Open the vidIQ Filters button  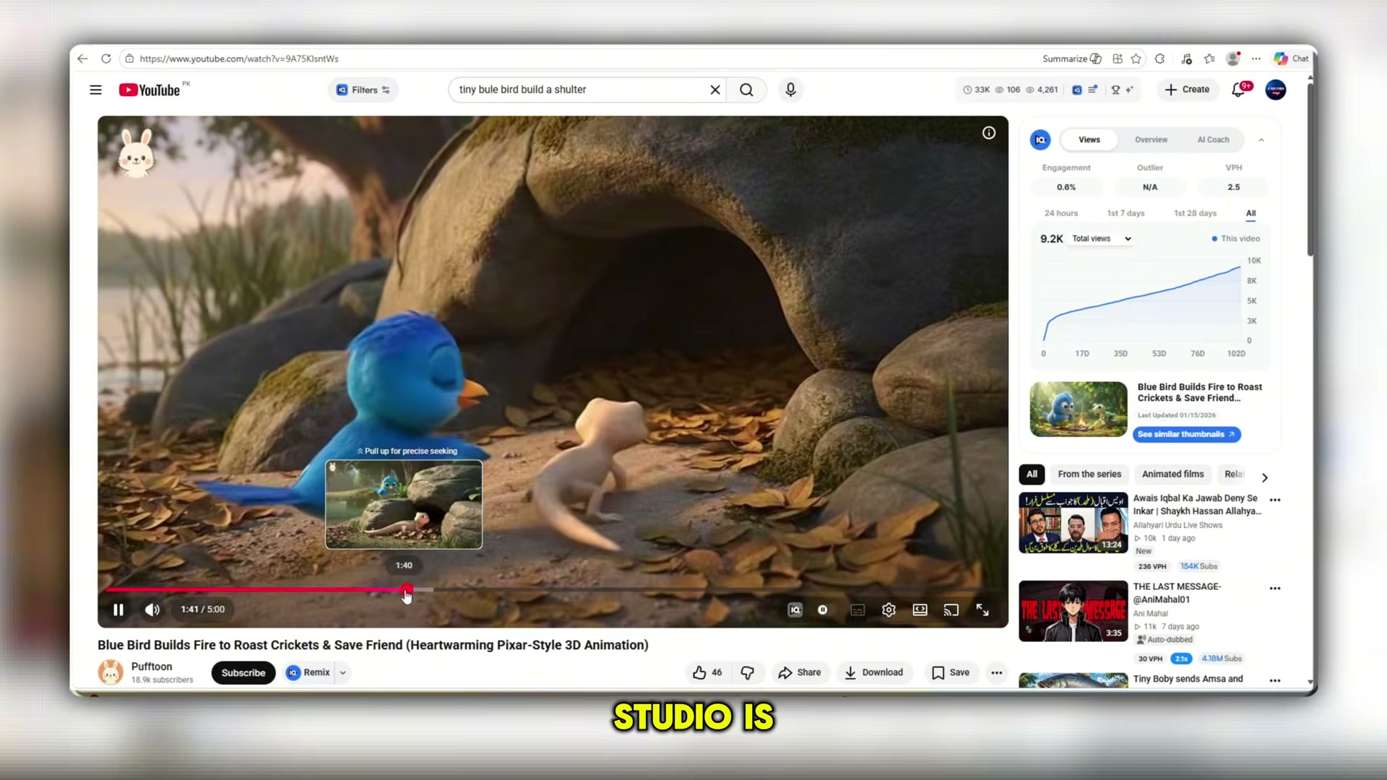tap(363, 90)
